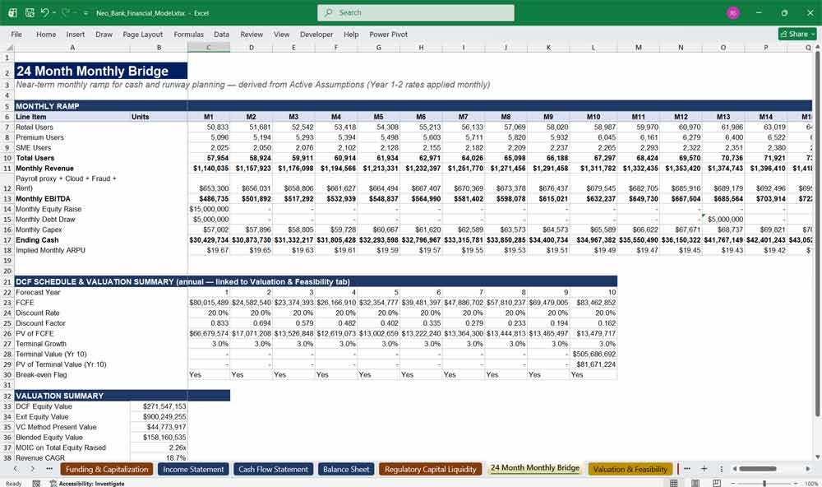Open the File menu
Image resolution: width=822 pixels, height=487 pixels.
pyautogui.click(x=16, y=34)
